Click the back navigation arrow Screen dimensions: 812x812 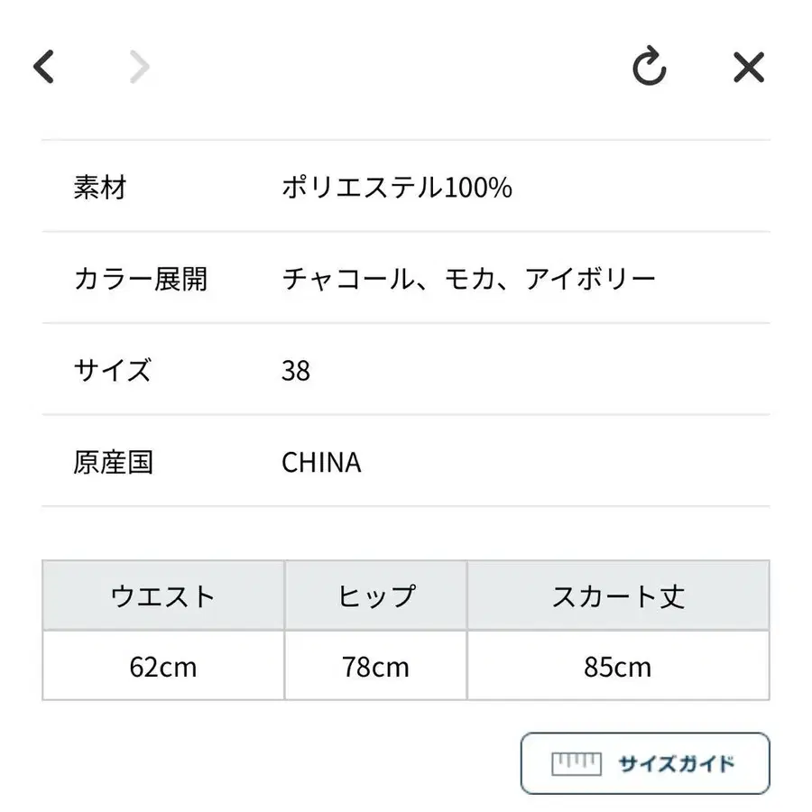click(x=44, y=67)
